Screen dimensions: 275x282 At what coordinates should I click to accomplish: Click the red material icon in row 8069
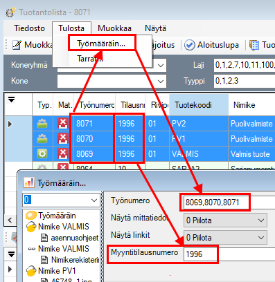(x=63, y=153)
